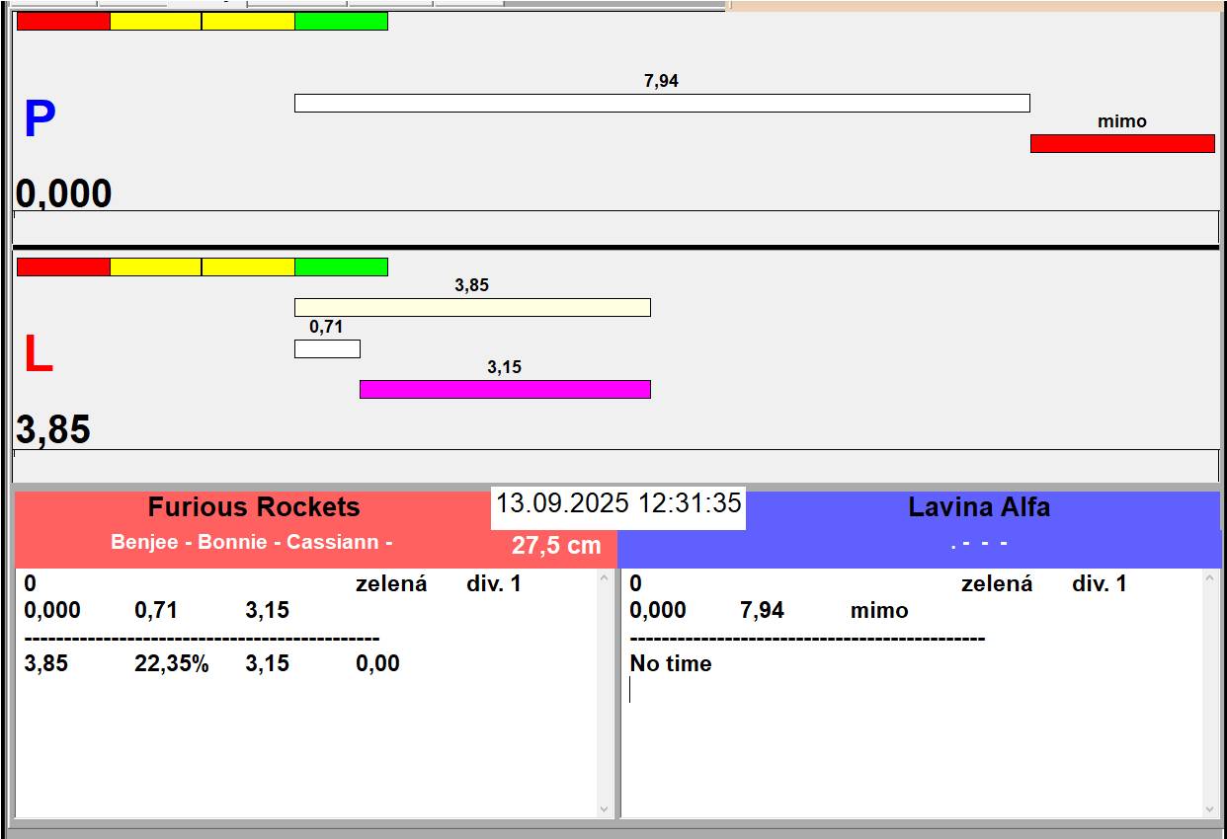Select the red mimo bar in lane P
This screenshot has height=839, width=1227.
point(1122,144)
